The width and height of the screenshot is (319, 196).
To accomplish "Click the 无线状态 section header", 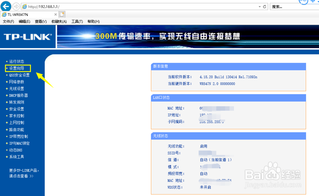I will pyautogui.click(x=228, y=136).
